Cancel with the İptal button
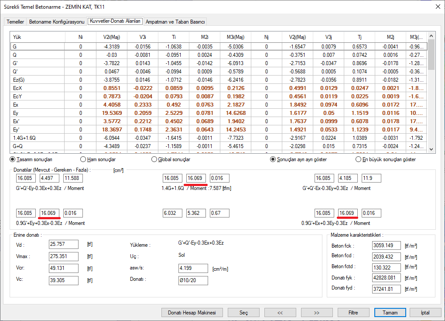This screenshot has height=321, width=445. coord(425,312)
